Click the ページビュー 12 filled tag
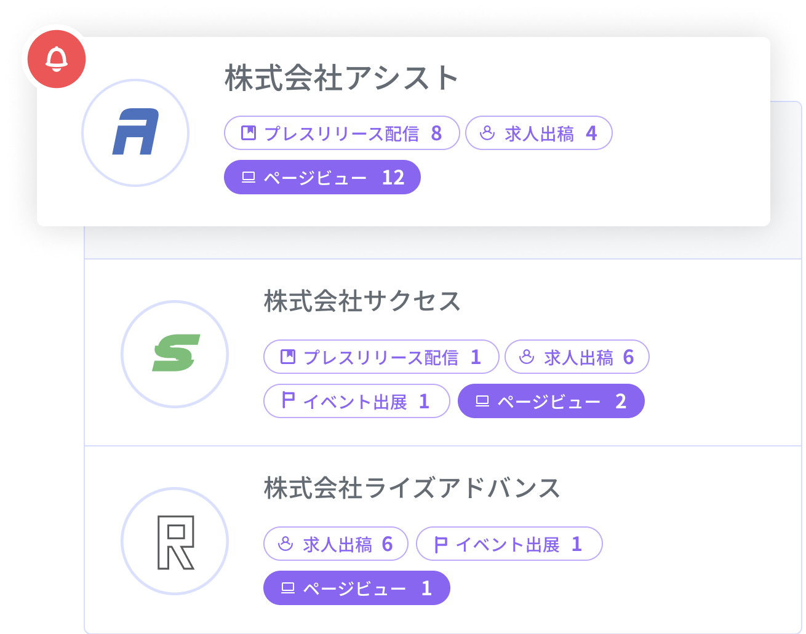The height and width of the screenshot is (634, 806). pos(322,177)
